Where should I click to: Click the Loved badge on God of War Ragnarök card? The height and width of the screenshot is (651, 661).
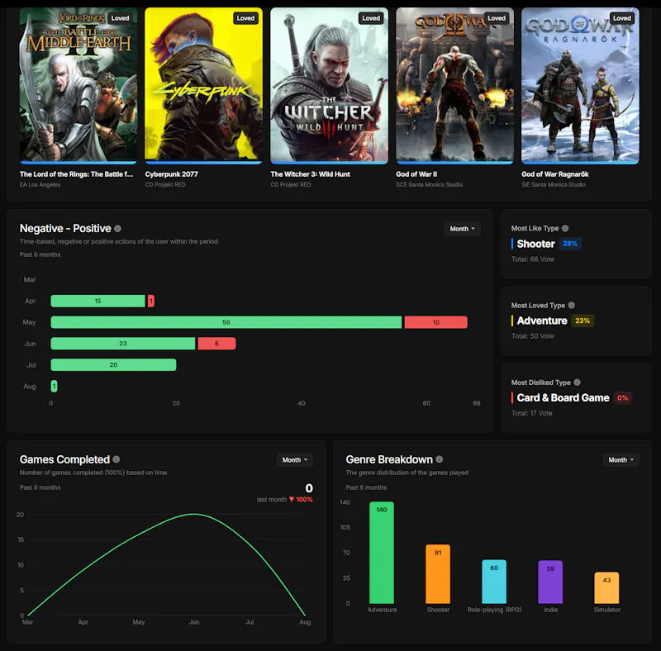[x=622, y=18]
